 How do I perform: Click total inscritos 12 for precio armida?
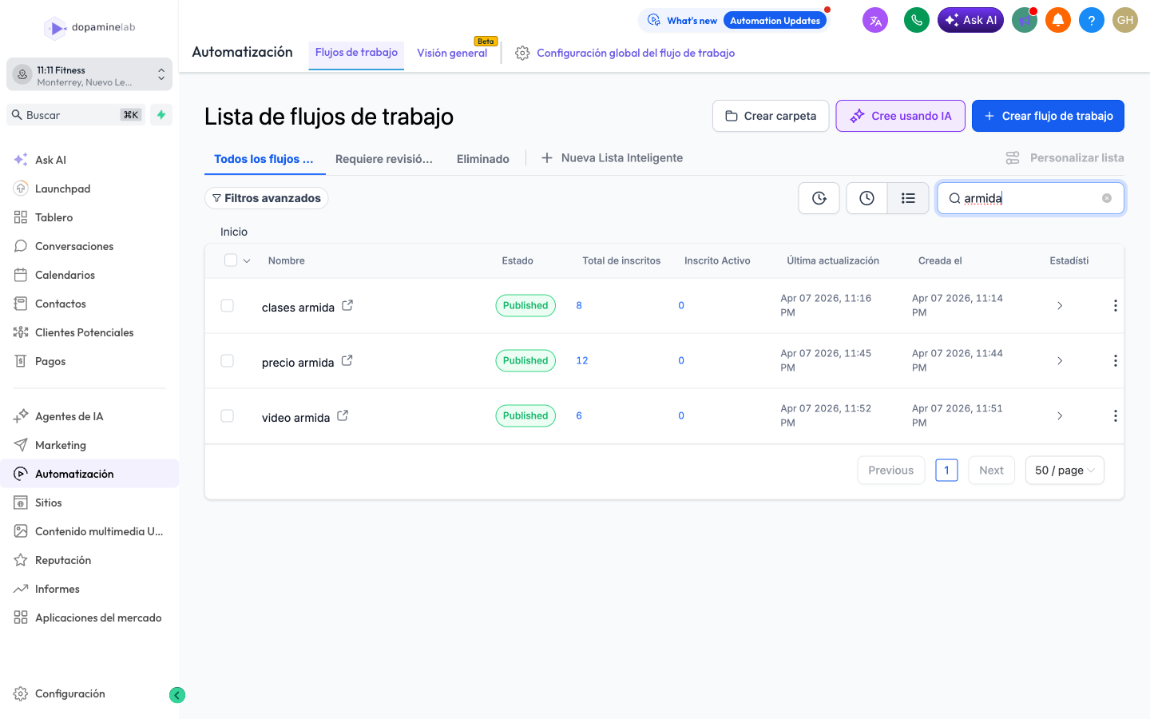click(582, 361)
